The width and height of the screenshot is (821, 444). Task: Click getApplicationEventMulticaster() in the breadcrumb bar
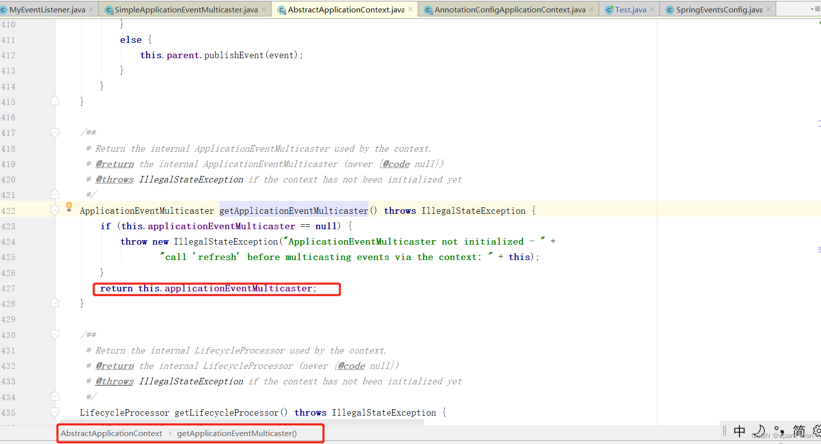click(x=237, y=434)
